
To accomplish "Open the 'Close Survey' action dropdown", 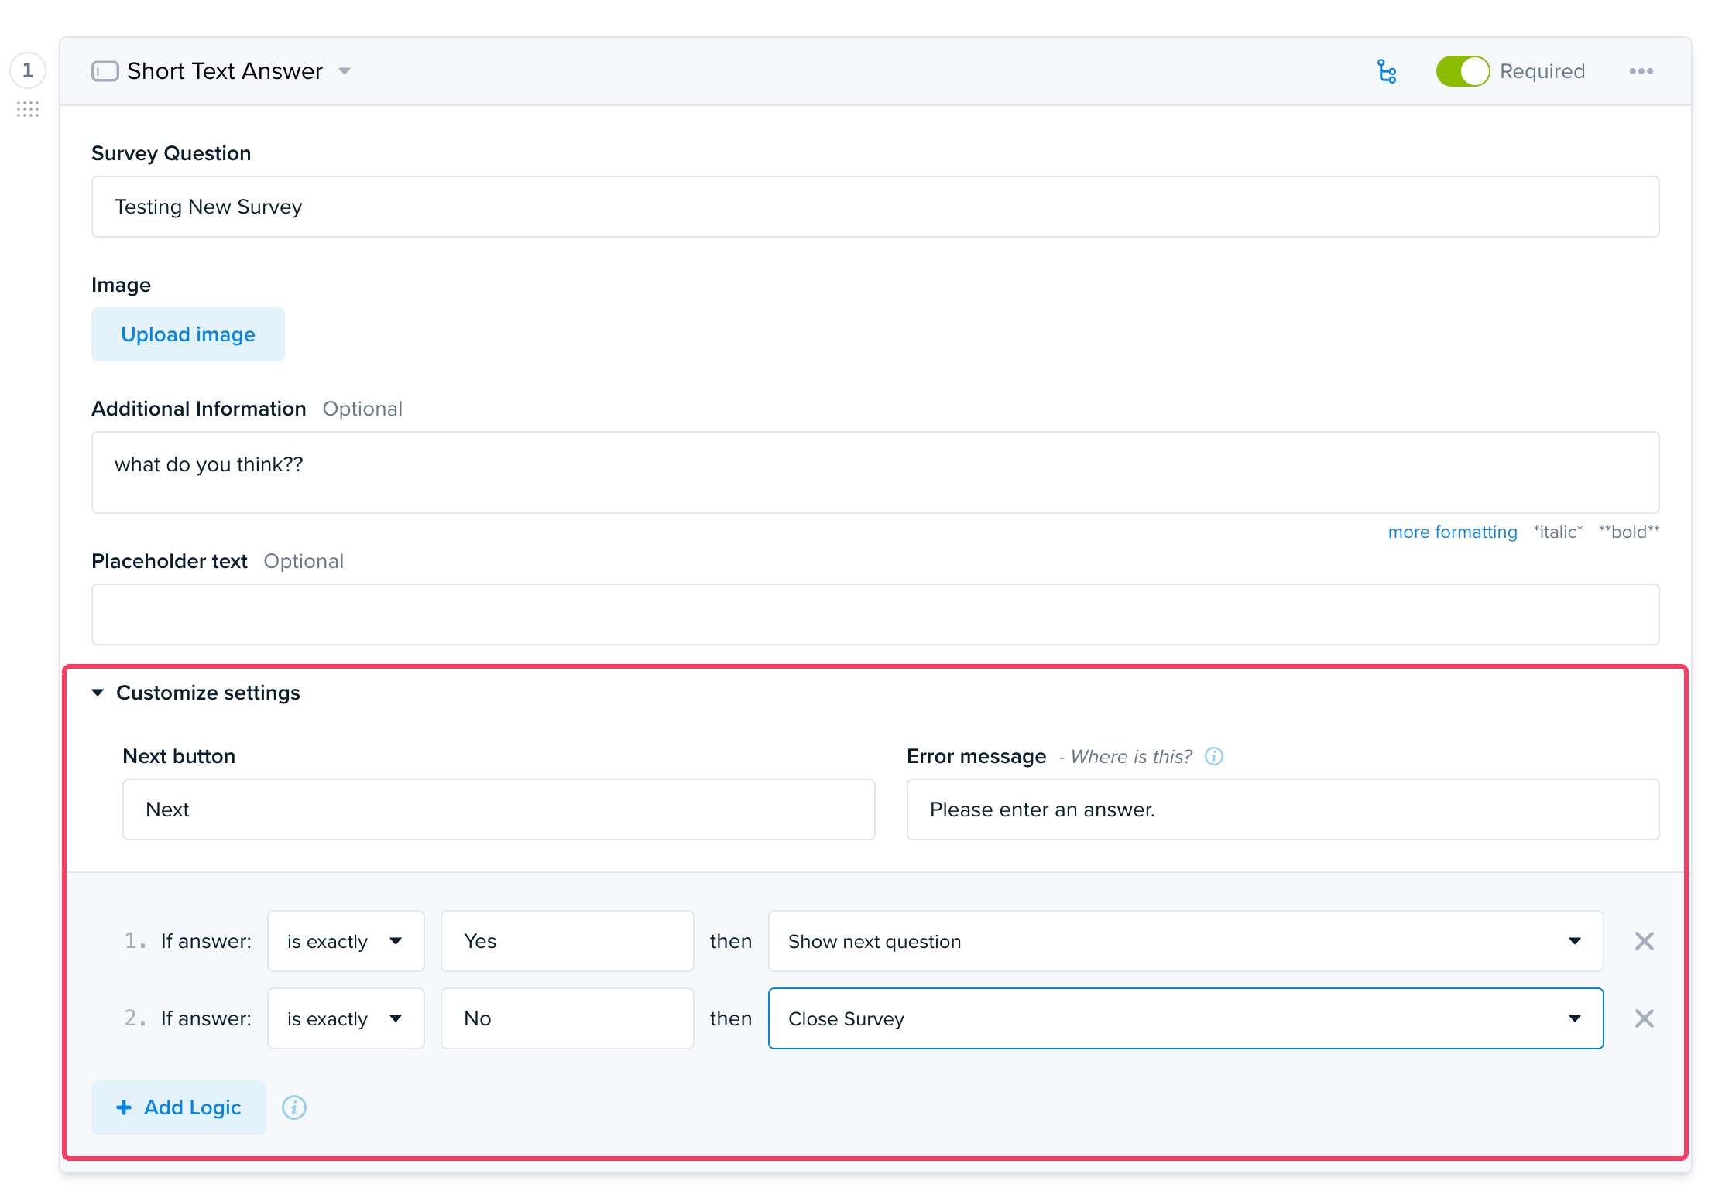I will [x=1185, y=1018].
